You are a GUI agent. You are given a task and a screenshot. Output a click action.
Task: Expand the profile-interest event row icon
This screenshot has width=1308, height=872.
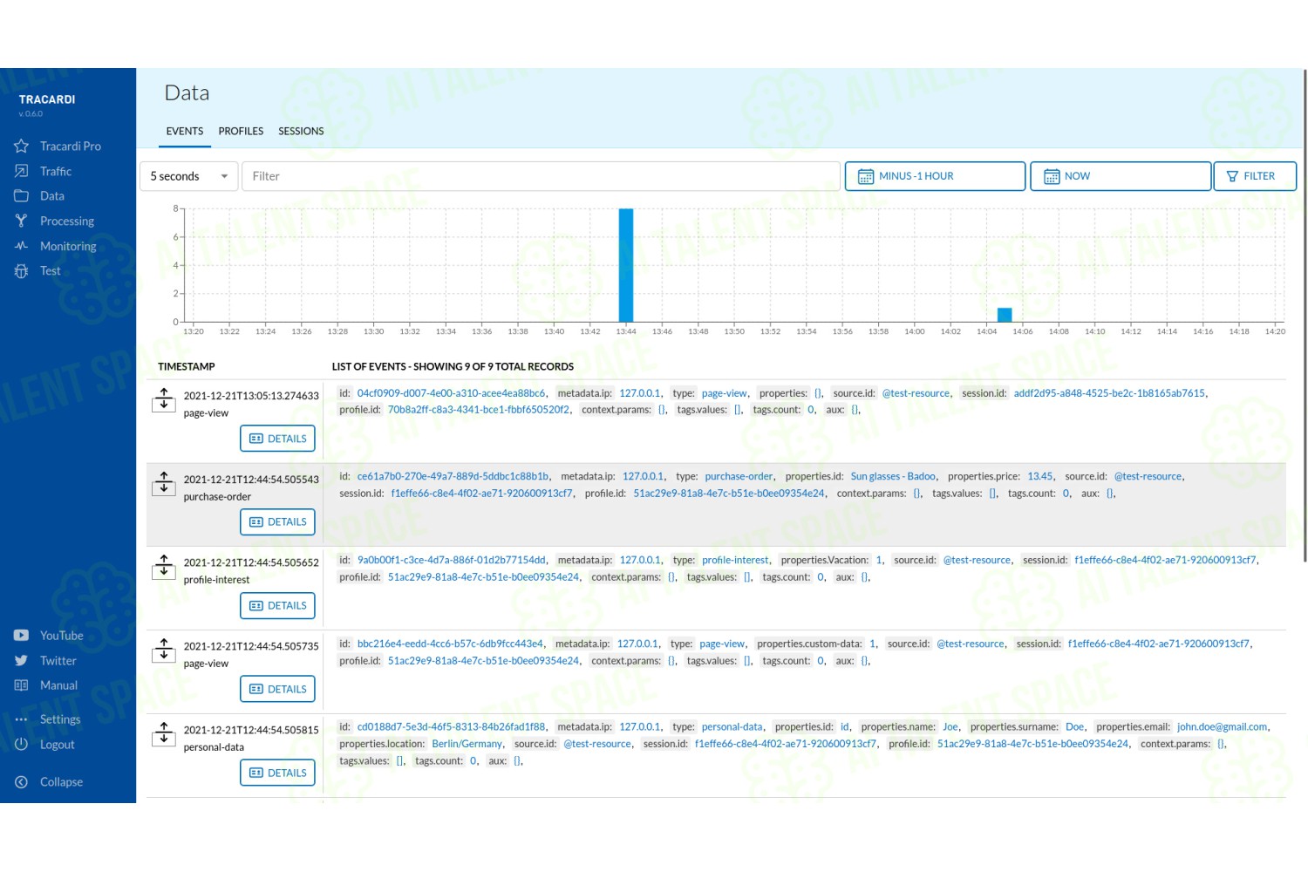164,566
